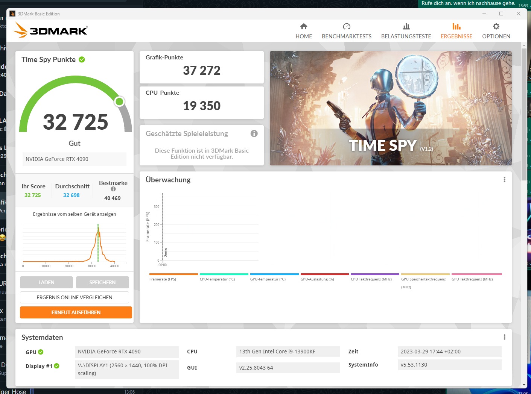This screenshot has height=394, width=531.
Task: Maximize the 3DMark window
Action: pyautogui.click(x=501, y=14)
